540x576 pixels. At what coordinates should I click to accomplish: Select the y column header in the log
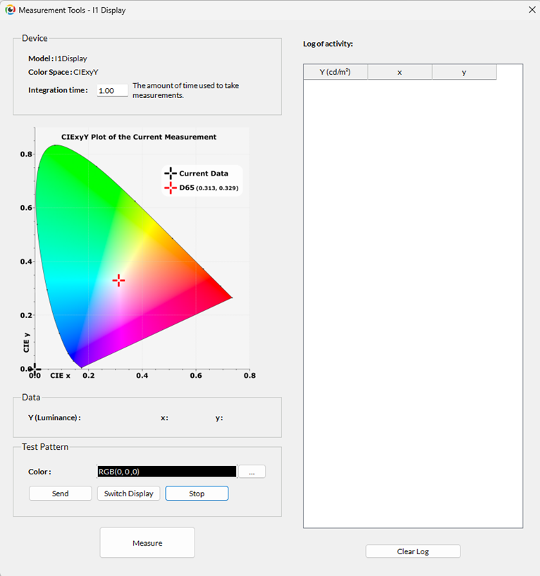(x=464, y=72)
